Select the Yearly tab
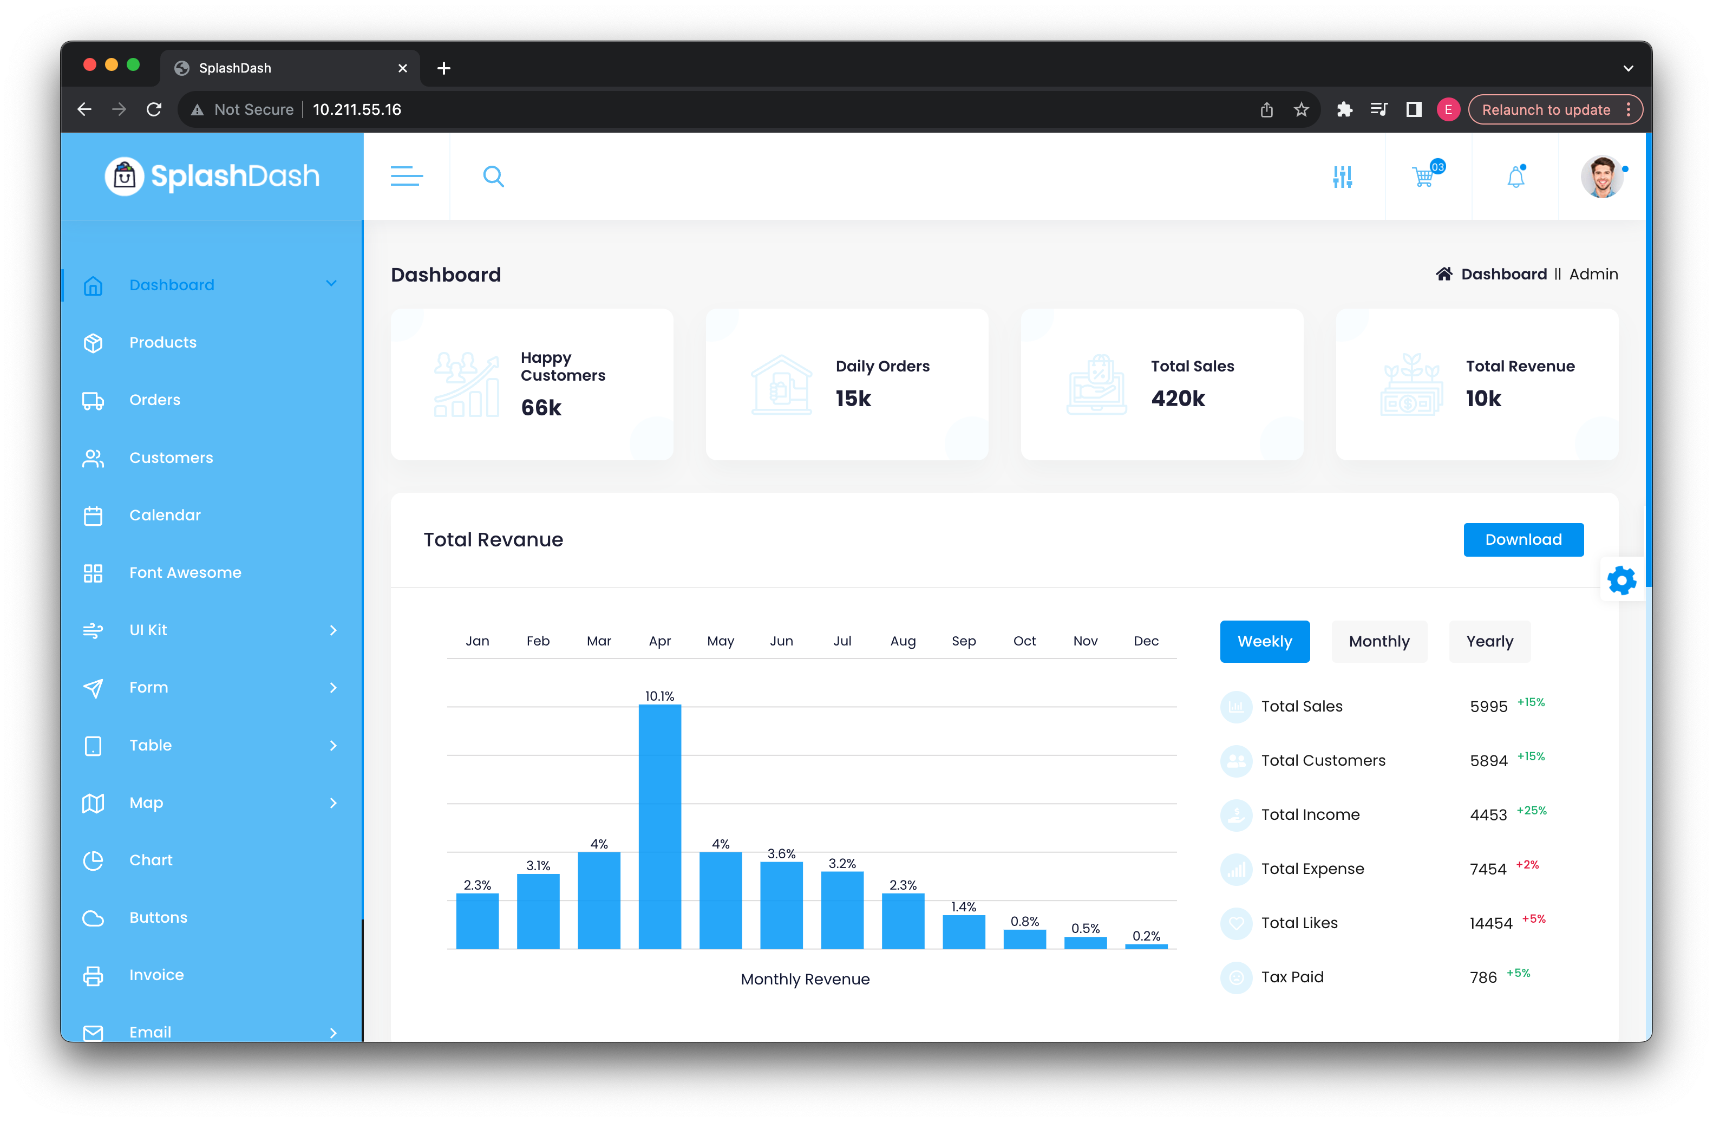This screenshot has height=1122, width=1713. [x=1490, y=641]
